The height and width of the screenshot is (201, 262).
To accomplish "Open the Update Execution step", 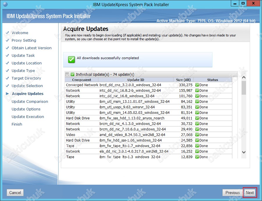I will click(28, 117).
